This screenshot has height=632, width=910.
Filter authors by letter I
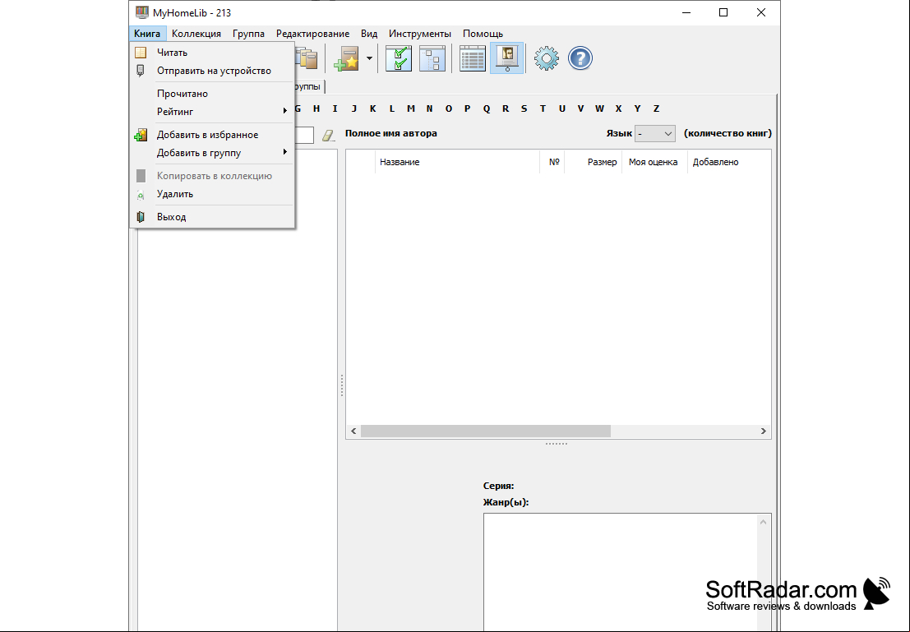click(x=335, y=108)
